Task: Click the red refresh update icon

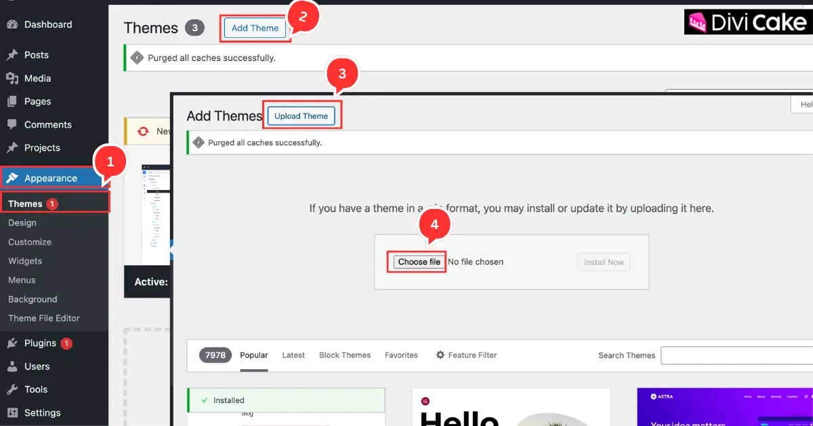Action: click(x=143, y=131)
